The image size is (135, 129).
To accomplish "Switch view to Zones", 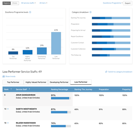I will click(15, 3).
